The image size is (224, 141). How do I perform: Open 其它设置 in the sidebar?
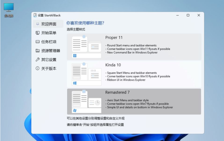point(48,60)
